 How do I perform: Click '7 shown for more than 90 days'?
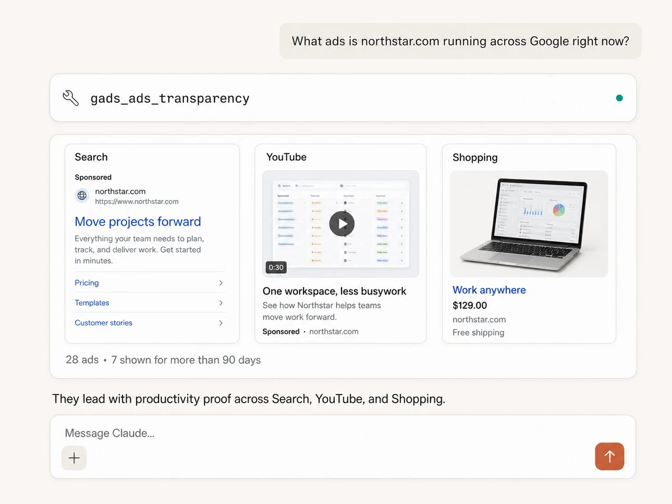click(x=186, y=360)
